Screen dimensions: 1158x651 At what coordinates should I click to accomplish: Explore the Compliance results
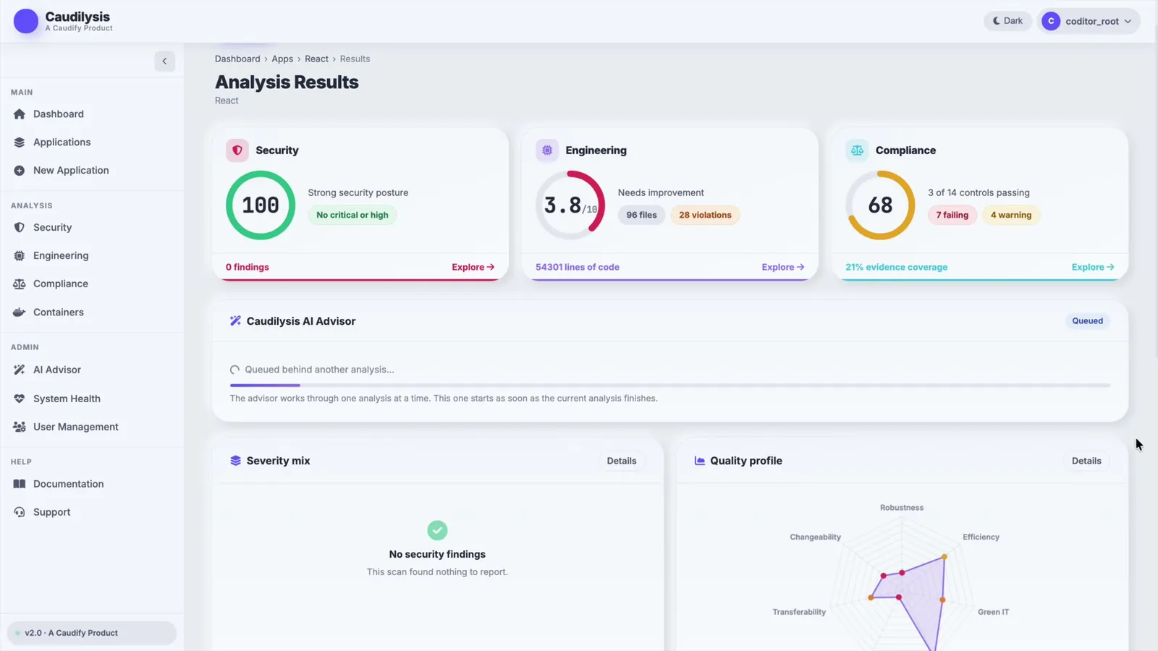(x=1093, y=267)
